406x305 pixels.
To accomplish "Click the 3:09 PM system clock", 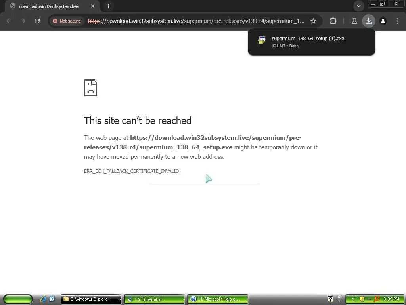I will point(391,299).
